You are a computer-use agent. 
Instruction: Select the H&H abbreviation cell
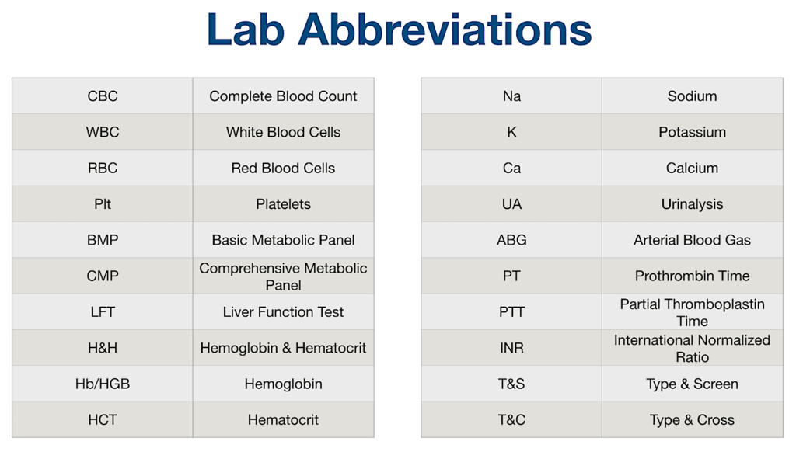[103, 348]
